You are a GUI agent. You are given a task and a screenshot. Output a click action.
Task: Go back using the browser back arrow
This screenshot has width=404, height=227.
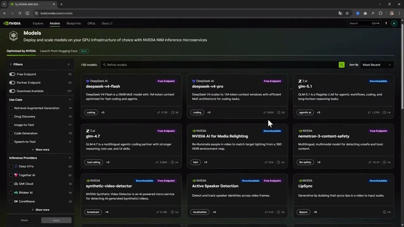pyautogui.click(x=4, y=13)
